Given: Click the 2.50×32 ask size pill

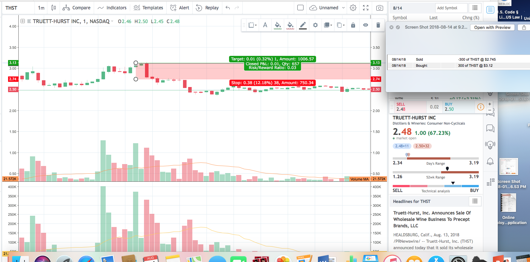Looking at the screenshot, I should click(x=422, y=146).
